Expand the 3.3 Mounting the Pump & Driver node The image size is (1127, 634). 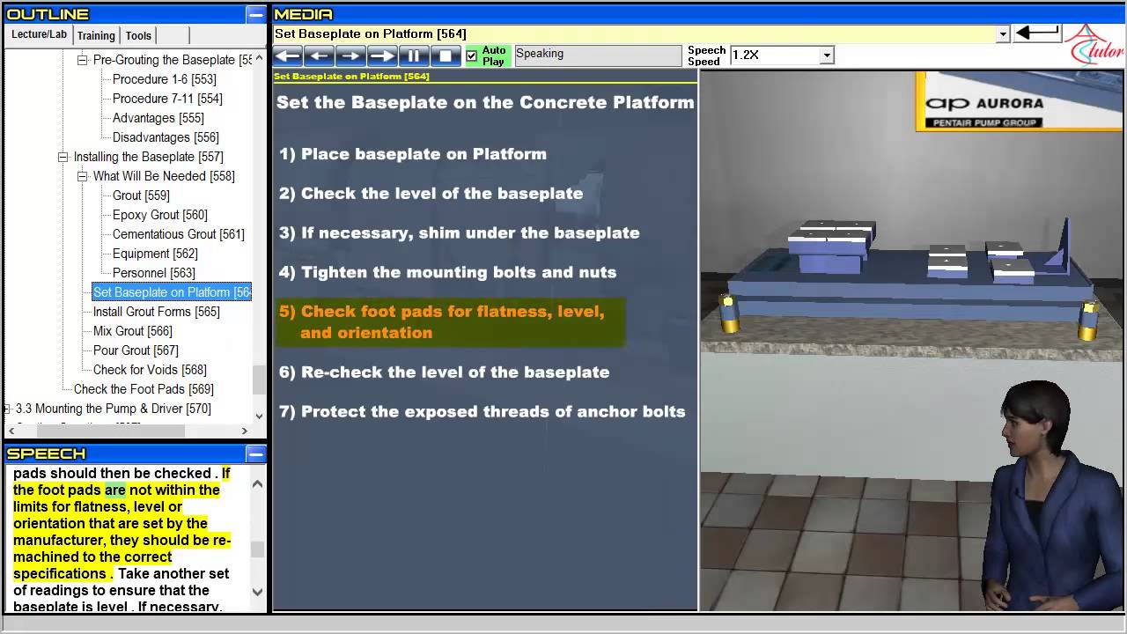[x=7, y=409]
